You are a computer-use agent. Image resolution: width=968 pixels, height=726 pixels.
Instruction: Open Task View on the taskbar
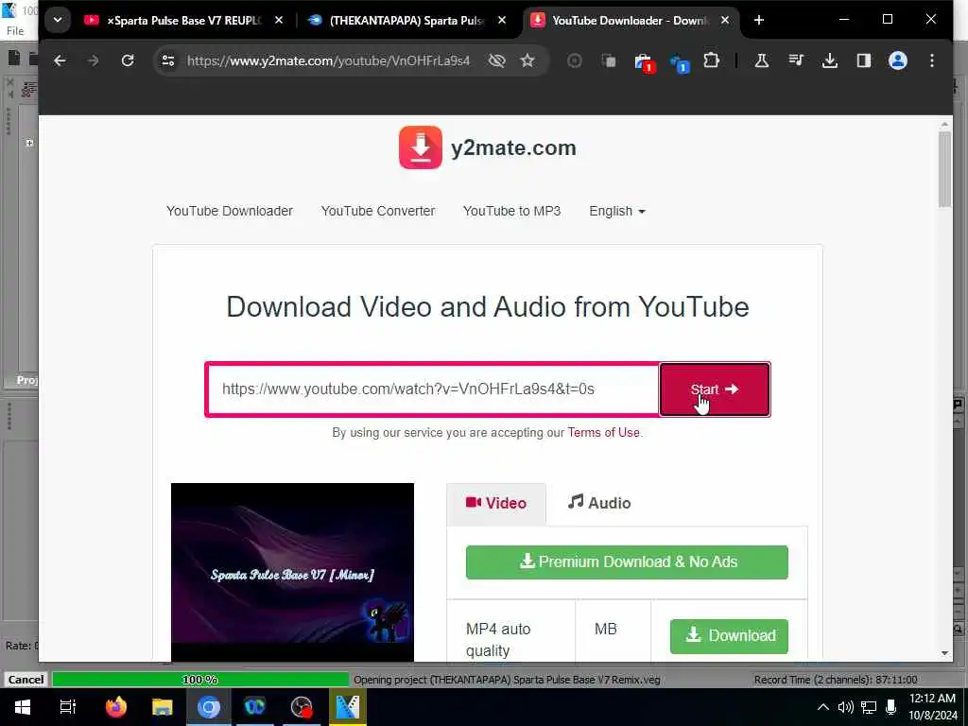(68, 707)
